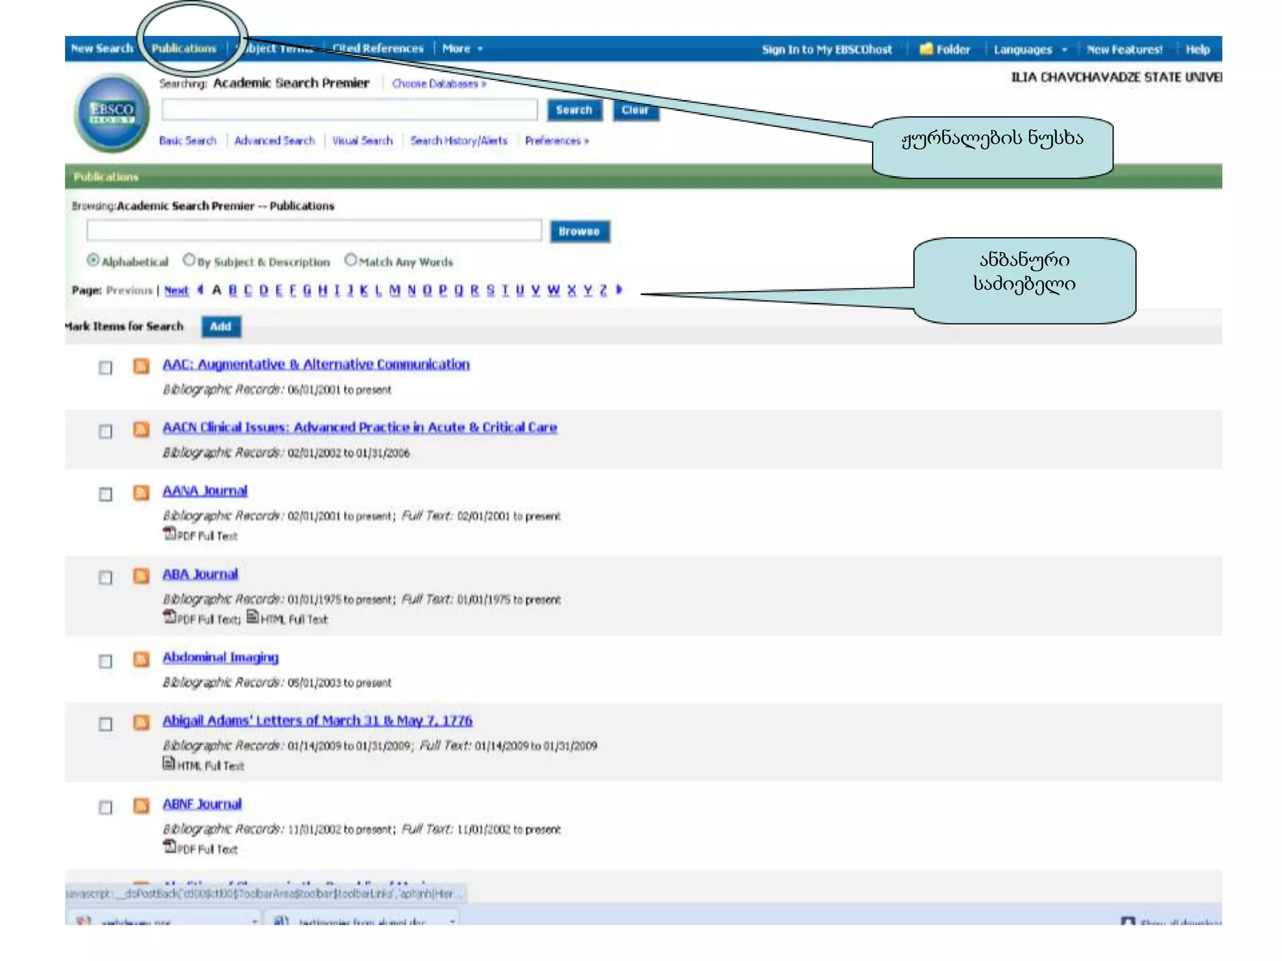The image size is (1282, 961).
Task: Click the EBSCO host logo
Action: pyautogui.click(x=112, y=113)
